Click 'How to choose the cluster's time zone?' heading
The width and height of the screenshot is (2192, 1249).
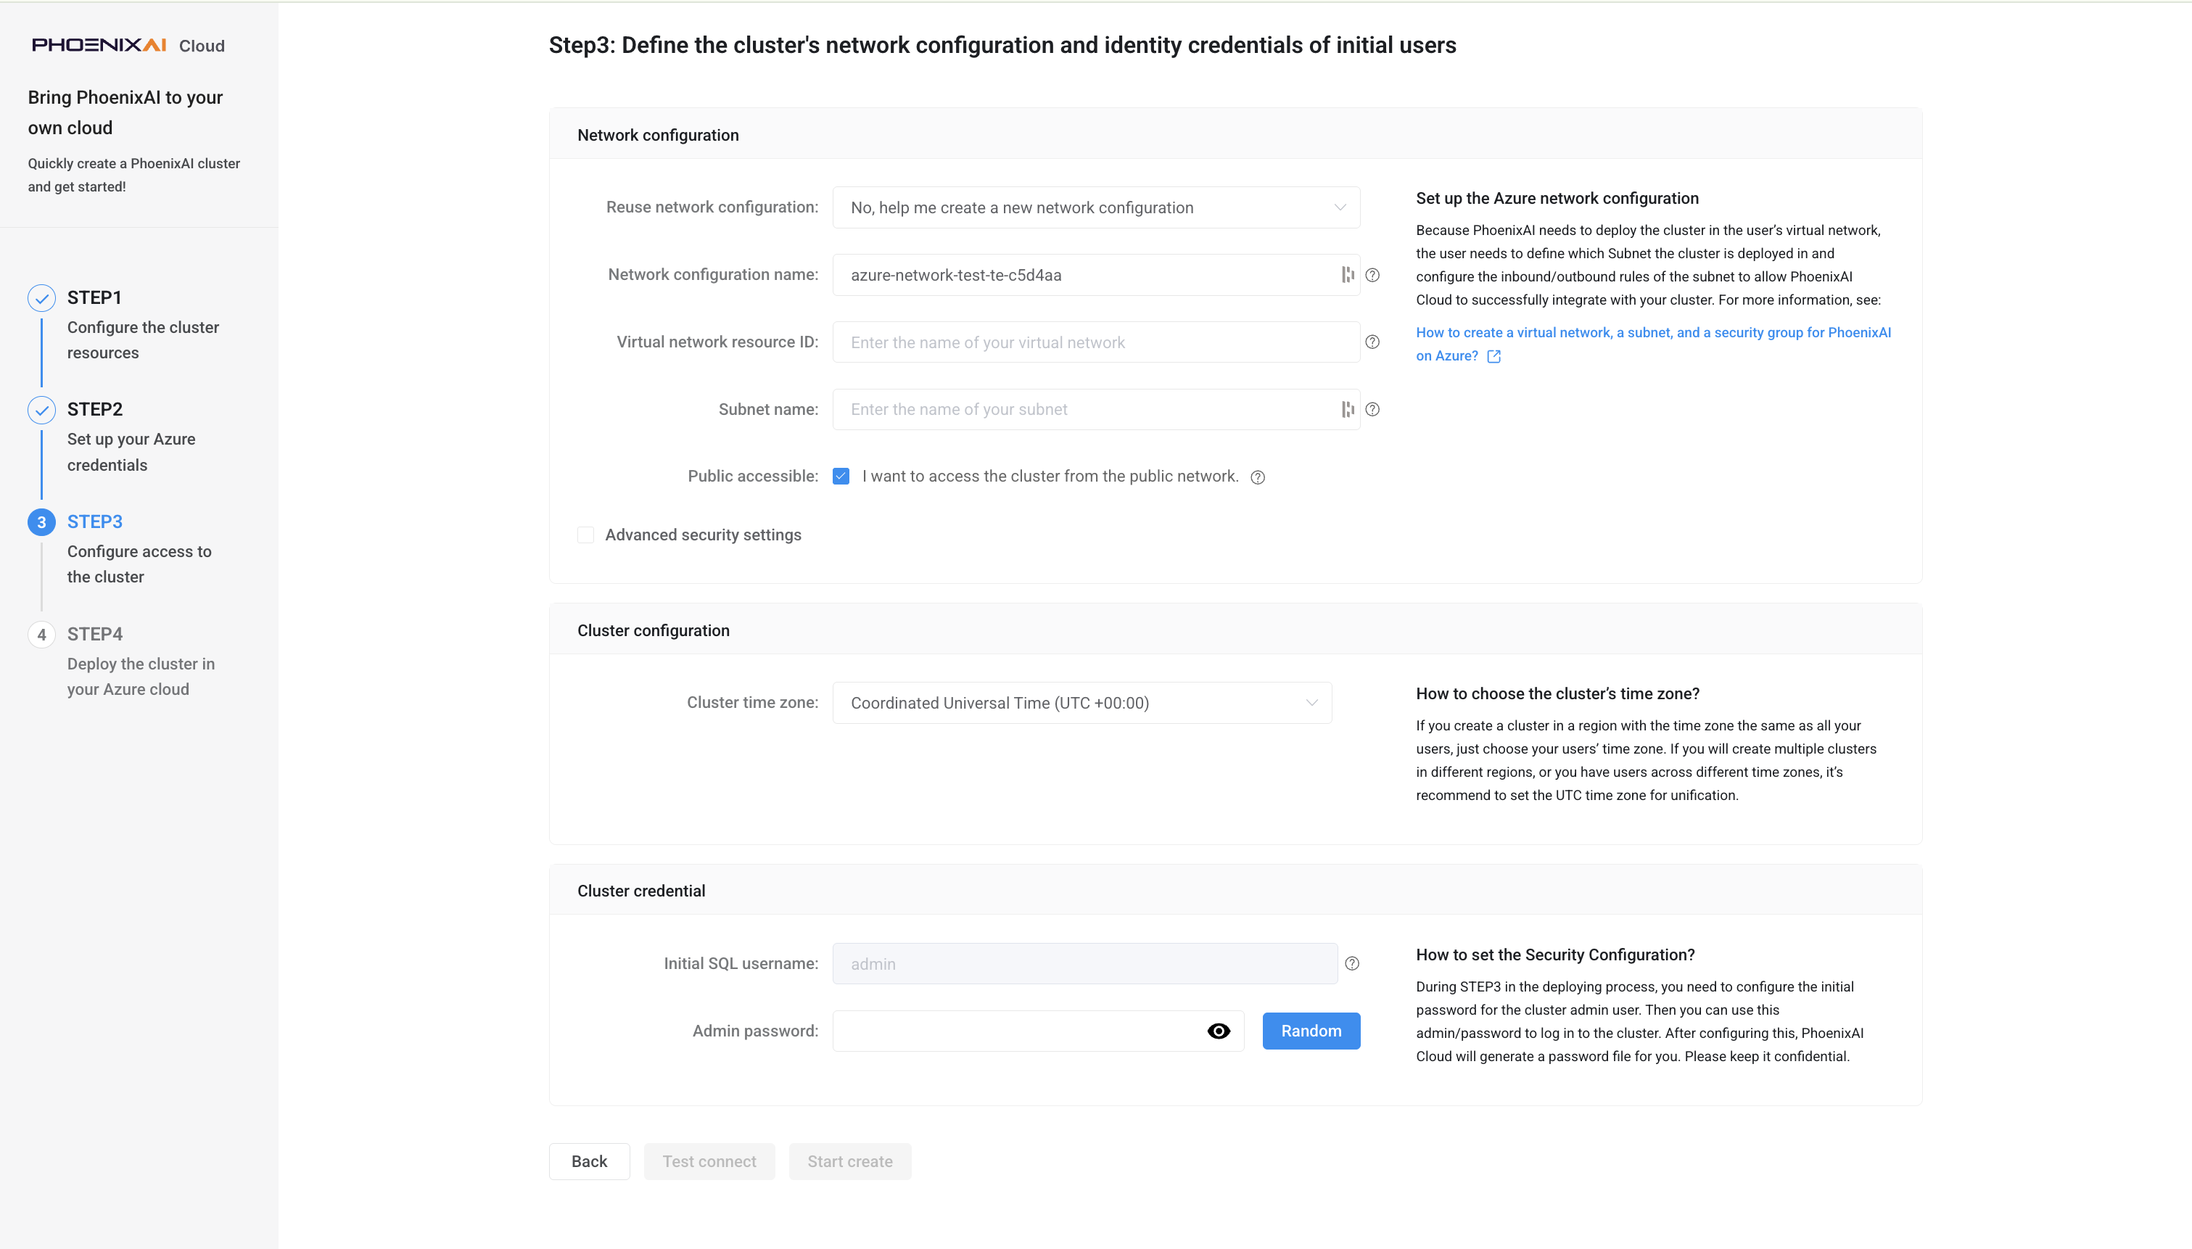point(1557,693)
